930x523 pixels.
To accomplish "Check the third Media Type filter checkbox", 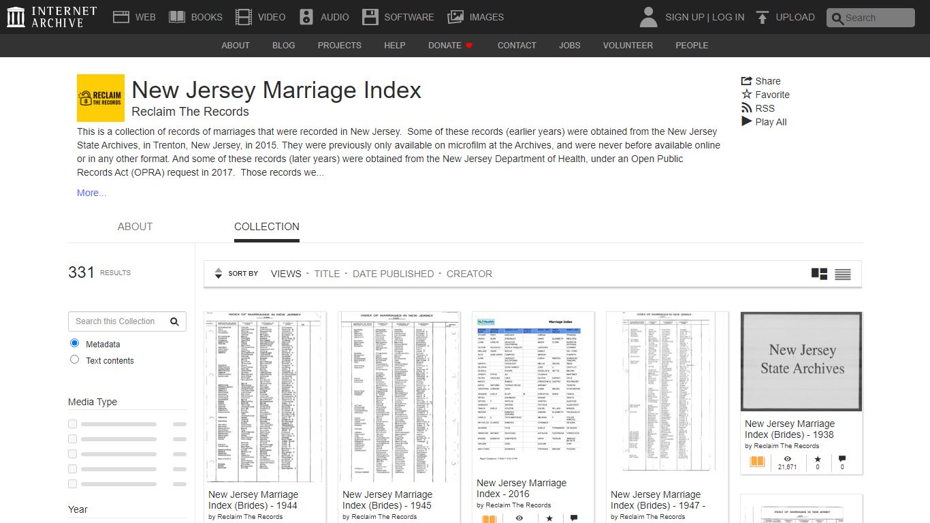I will [x=73, y=454].
